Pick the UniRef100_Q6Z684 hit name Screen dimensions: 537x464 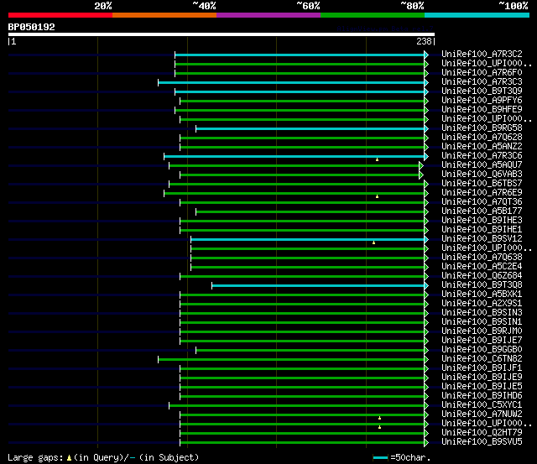[482, 276]
